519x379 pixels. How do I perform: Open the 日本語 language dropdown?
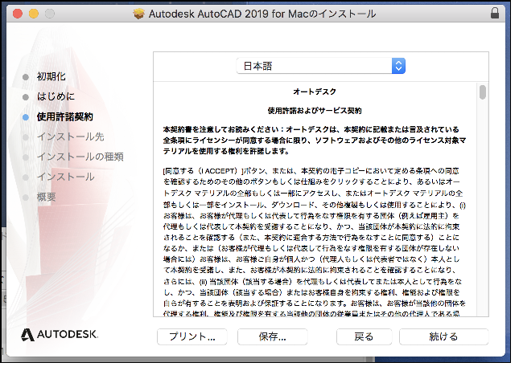point(321,66)
